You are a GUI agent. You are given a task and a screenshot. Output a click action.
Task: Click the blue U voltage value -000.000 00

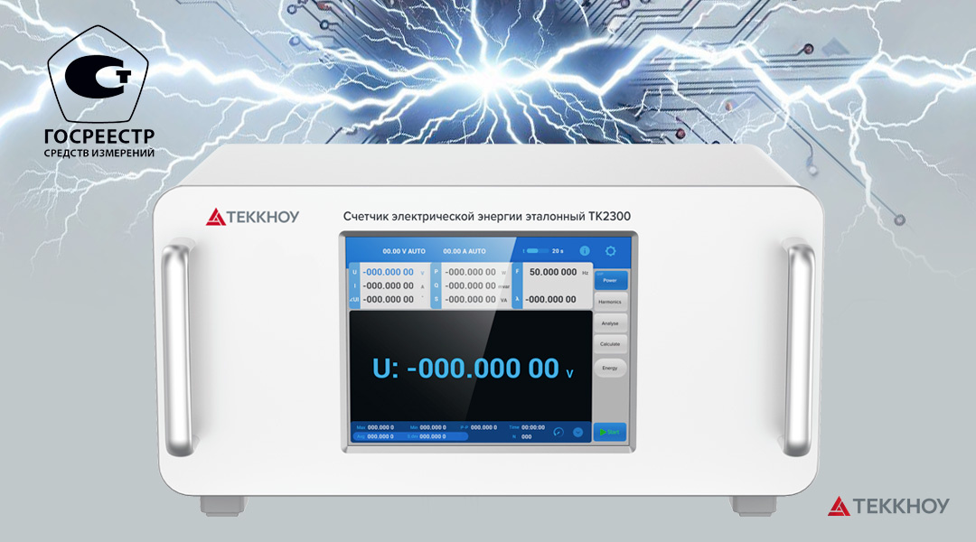click(389, 272)
